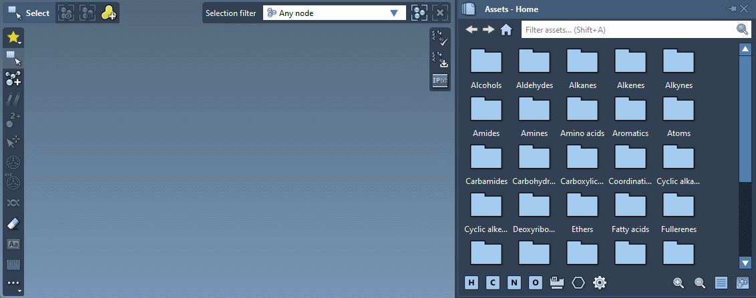Open the Any node selection filter dropdown

coord(334,13)
